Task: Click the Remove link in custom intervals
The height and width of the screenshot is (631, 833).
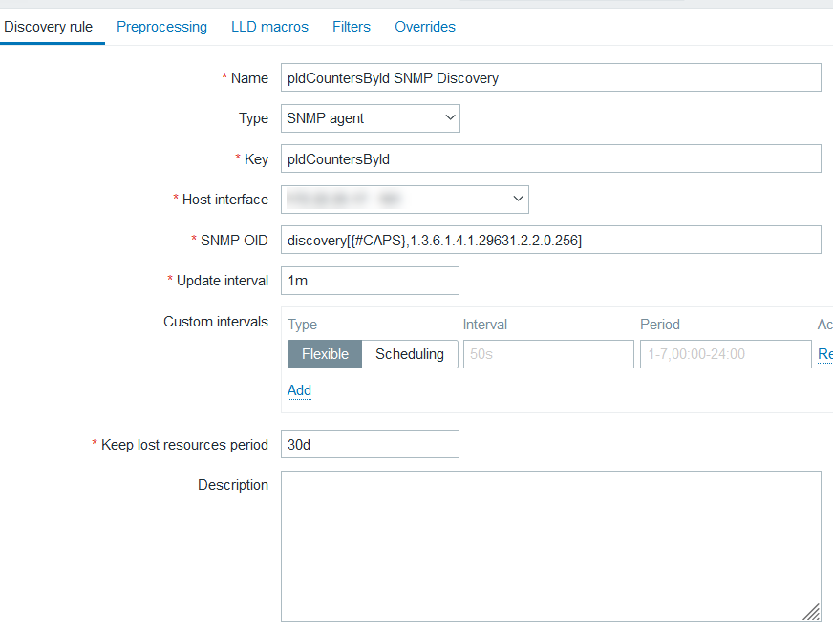Action: [x=824, y=354]
